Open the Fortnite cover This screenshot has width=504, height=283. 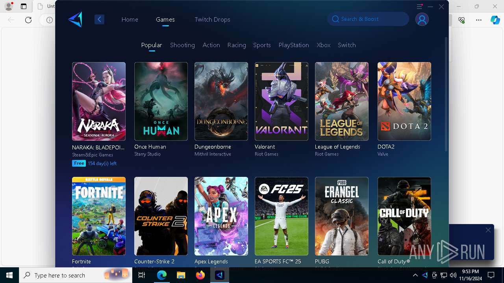click(99, 216)
